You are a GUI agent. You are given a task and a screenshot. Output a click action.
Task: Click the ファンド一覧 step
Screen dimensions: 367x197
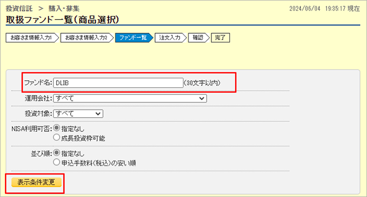tap(134, 38)
